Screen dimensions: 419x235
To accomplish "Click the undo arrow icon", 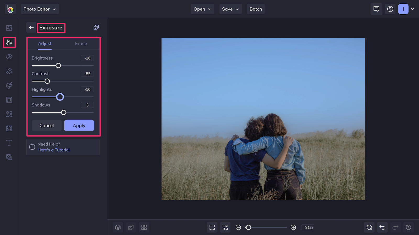I will (x=382, y=227).
